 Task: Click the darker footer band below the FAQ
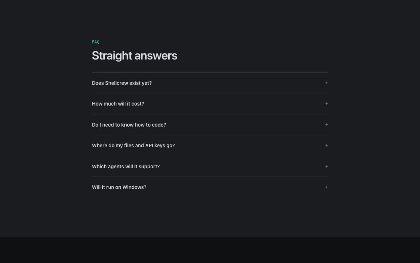(210, 250)
